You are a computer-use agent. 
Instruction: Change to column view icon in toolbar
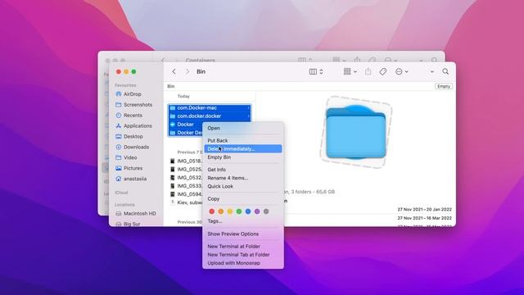click(313, 71)
